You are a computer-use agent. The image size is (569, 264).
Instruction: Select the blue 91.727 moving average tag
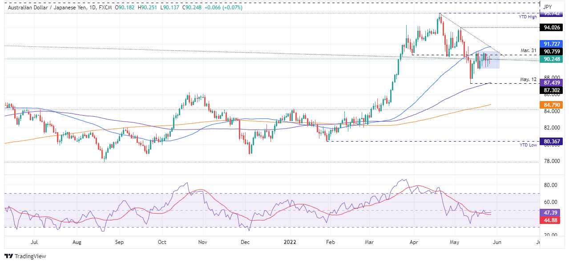(x=552, y=44)
